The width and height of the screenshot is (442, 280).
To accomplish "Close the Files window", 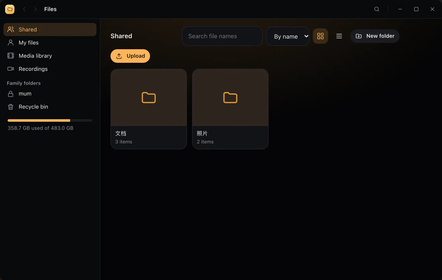I will (x=432, y=9).
